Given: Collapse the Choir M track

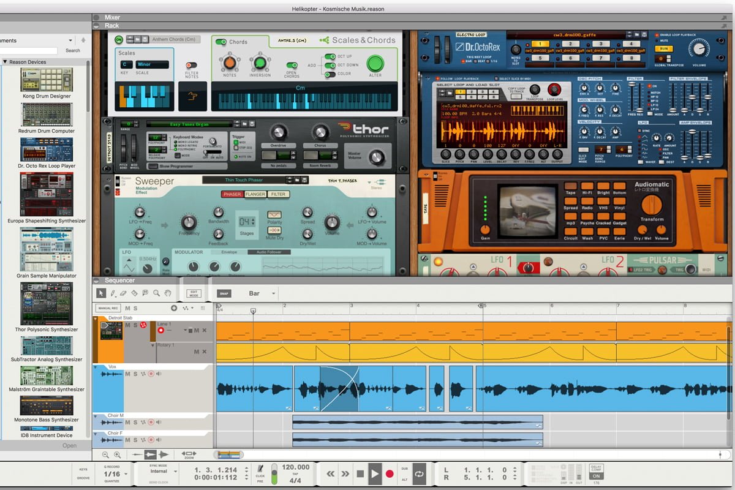Looking at the screenshot, I should [x=96, y=416].
